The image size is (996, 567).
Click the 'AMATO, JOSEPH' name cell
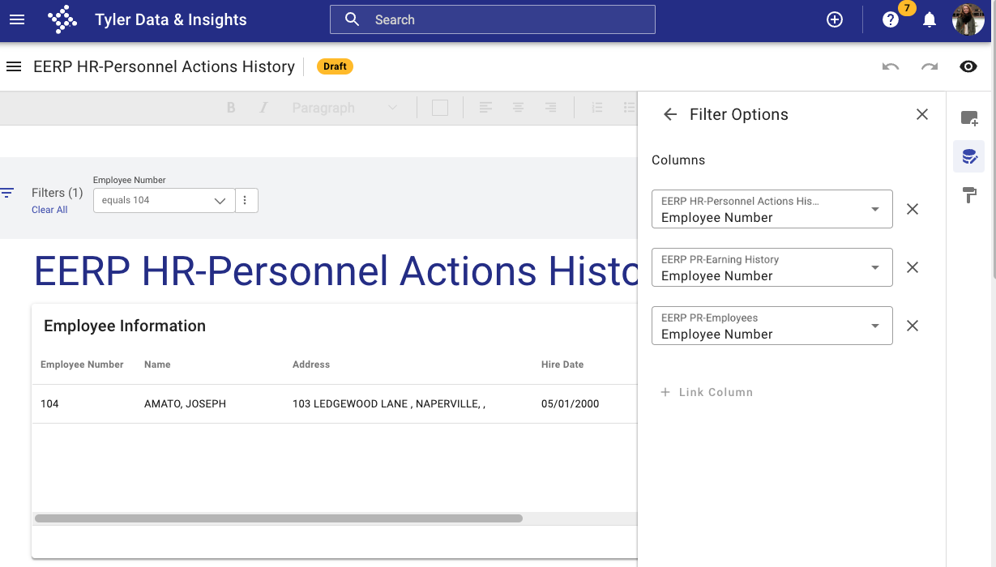pos(185,403)
